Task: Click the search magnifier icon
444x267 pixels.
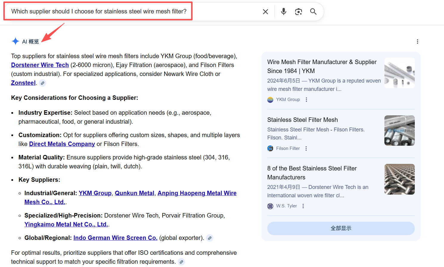Action: click(x=313, y=11)
